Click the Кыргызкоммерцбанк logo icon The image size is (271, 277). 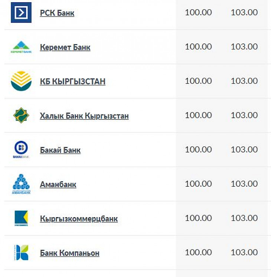21,218
